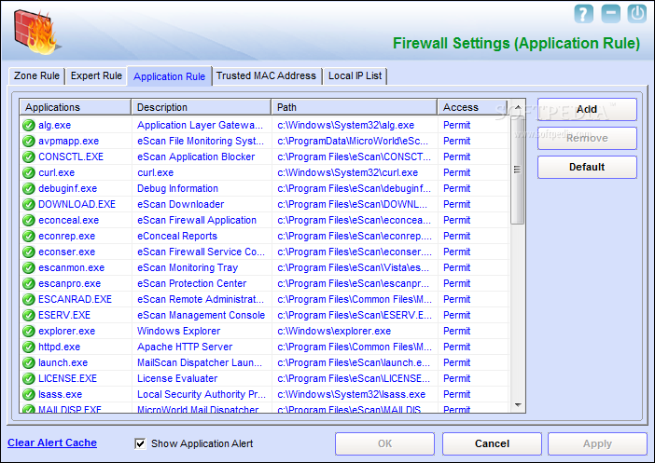This screenshot has width=655, height=463.
Task: Click green check icon for ESERV.EXE
Action: [x=28, y=315]
